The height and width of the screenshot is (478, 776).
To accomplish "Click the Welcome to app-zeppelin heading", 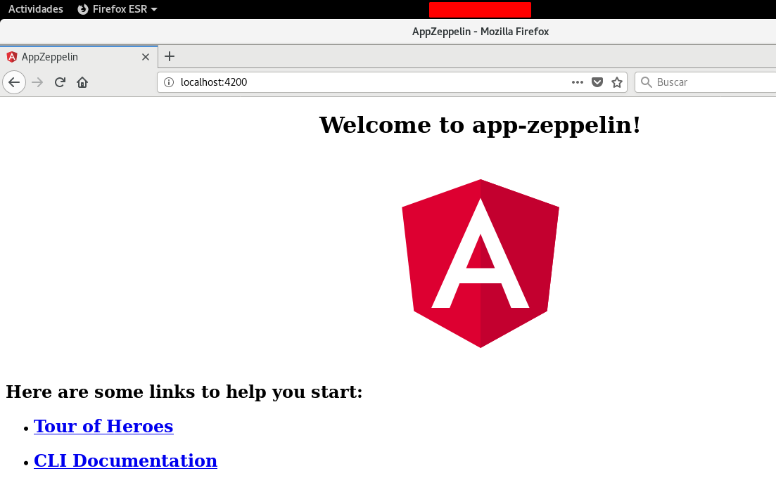I will click(480, 125).
